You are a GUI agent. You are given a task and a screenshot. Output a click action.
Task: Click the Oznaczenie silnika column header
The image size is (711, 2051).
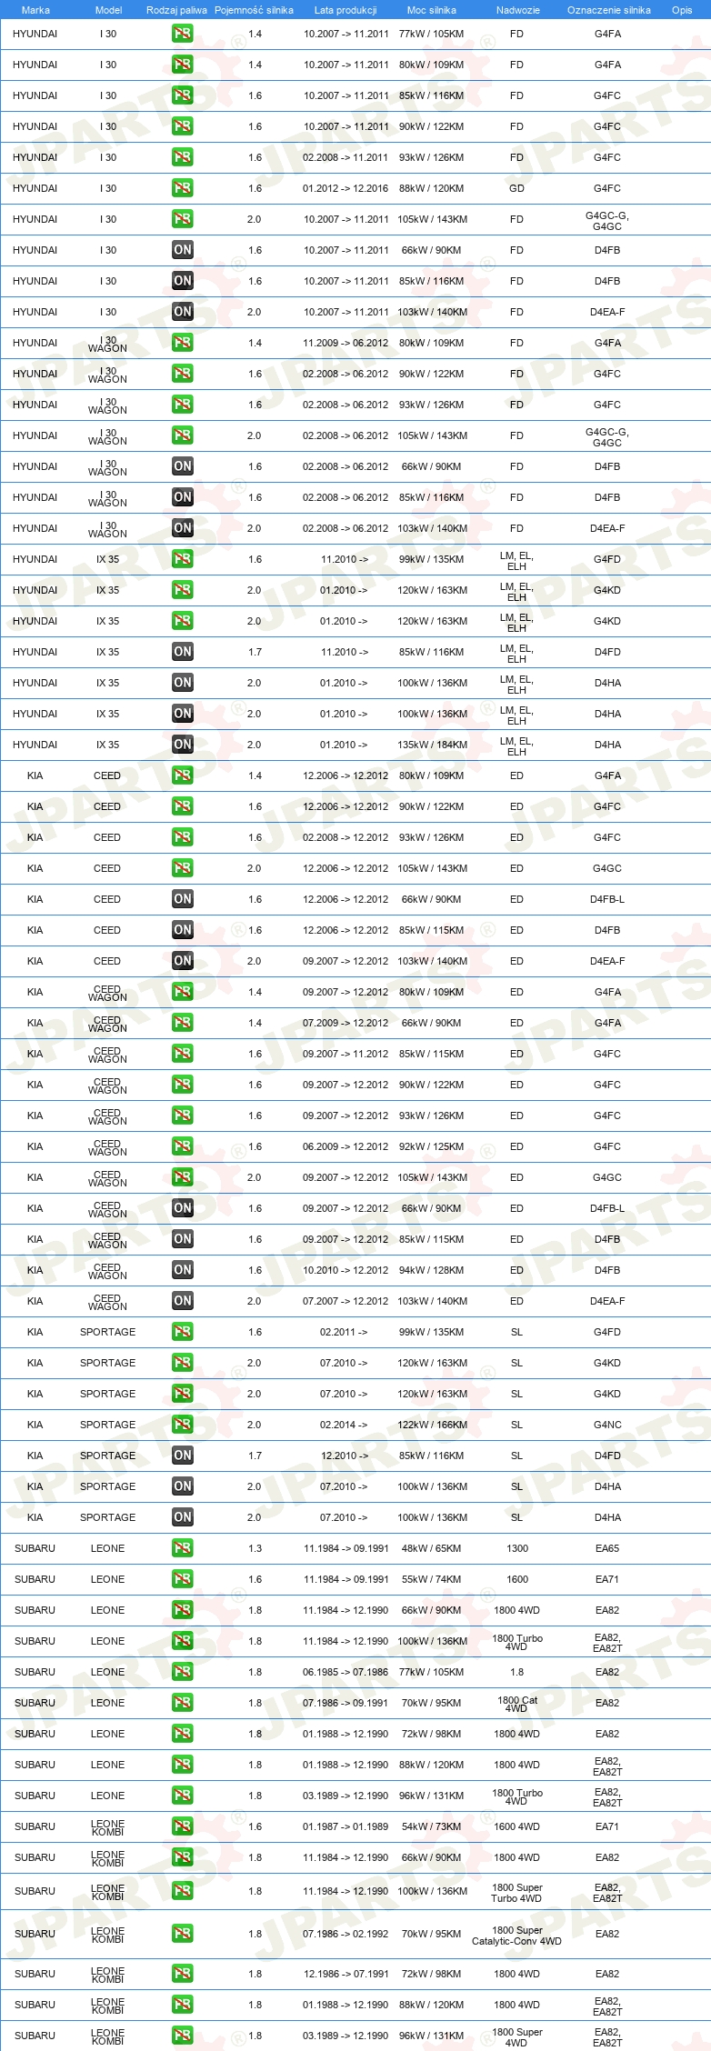(608, 10)
